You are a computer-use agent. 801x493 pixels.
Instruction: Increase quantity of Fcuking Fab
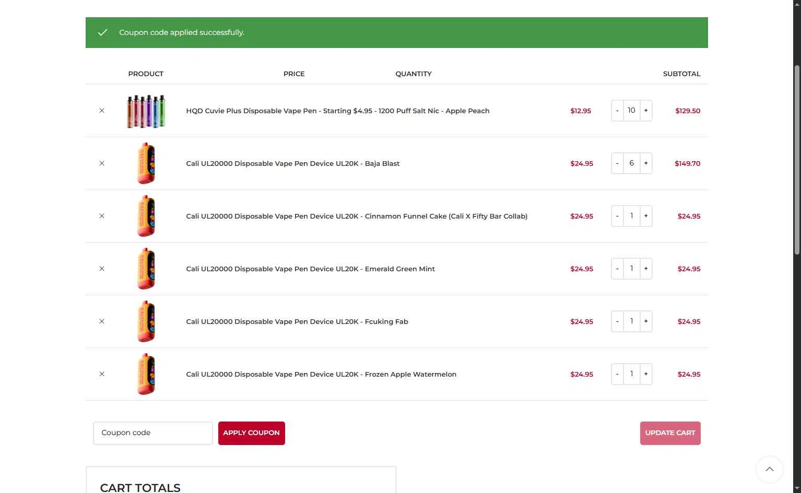pyautogui.click(x=646, y=321)
